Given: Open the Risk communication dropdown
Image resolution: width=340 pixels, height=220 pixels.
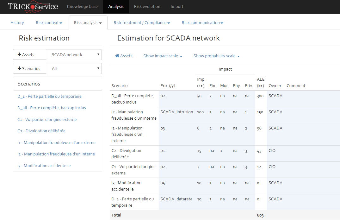Looking at the screenshot, I should [x=202, y=22].
